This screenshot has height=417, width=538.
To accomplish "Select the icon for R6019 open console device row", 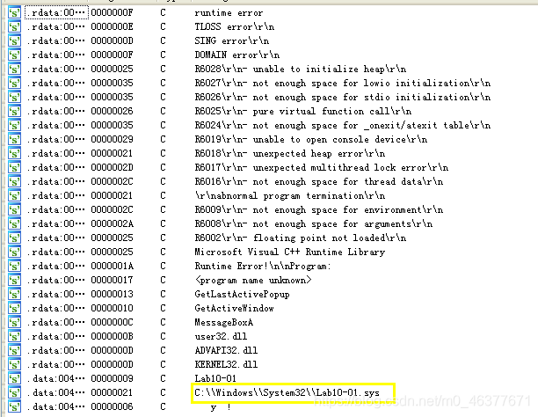I will [x=14, y=140].
